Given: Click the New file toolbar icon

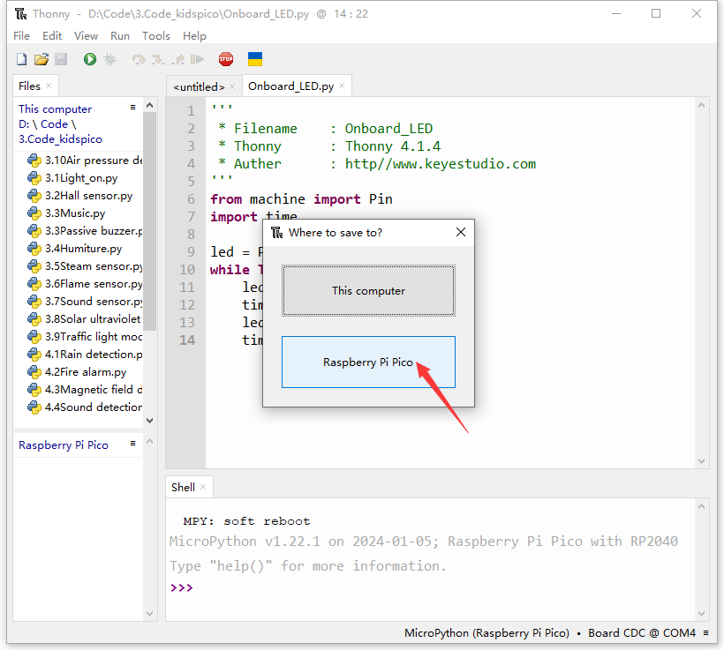Looking at the screenshot, I should tap(21, 59).
